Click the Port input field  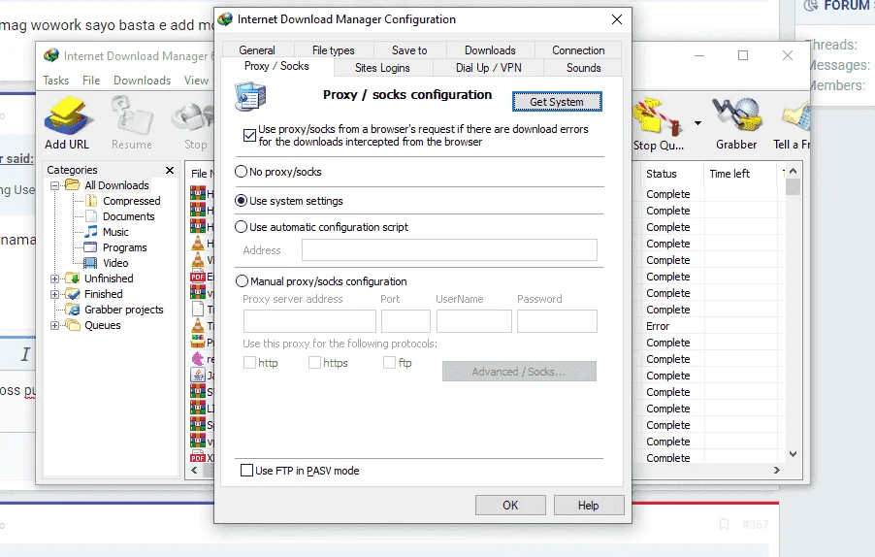coord(405,321)
